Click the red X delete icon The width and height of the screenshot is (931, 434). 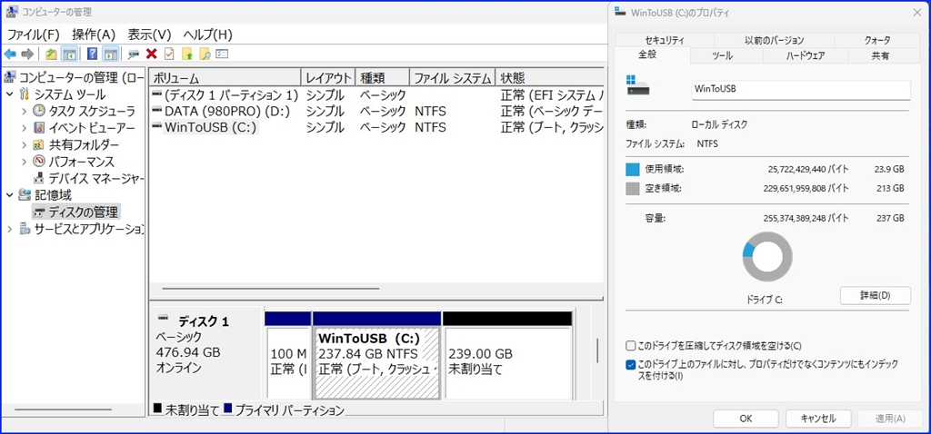[x=152, y=54]
